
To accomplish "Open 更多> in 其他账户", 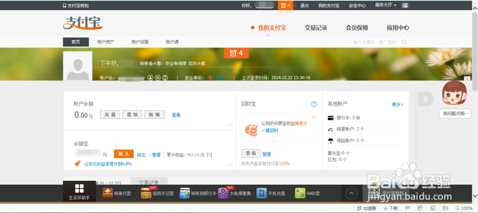I will [x=398, y=104].
